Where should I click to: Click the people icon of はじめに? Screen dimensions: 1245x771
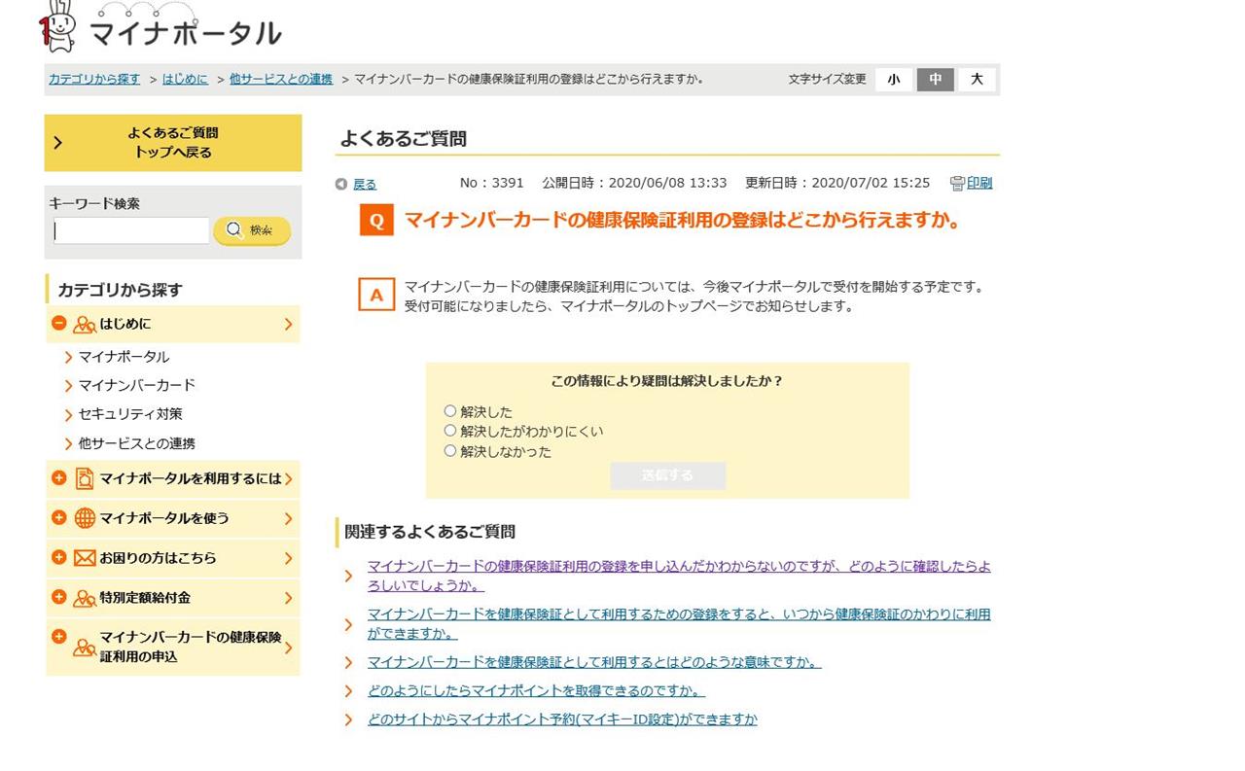(x=85, y=325)
